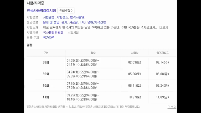The height and width of the screenshot is (113, 201).
Task: Select result date 08.24(금)
Action: point(162,86)
